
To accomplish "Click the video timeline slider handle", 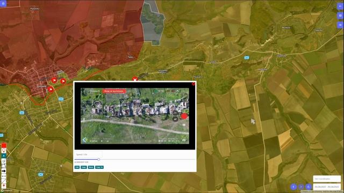I will click(x=99, y=159).
